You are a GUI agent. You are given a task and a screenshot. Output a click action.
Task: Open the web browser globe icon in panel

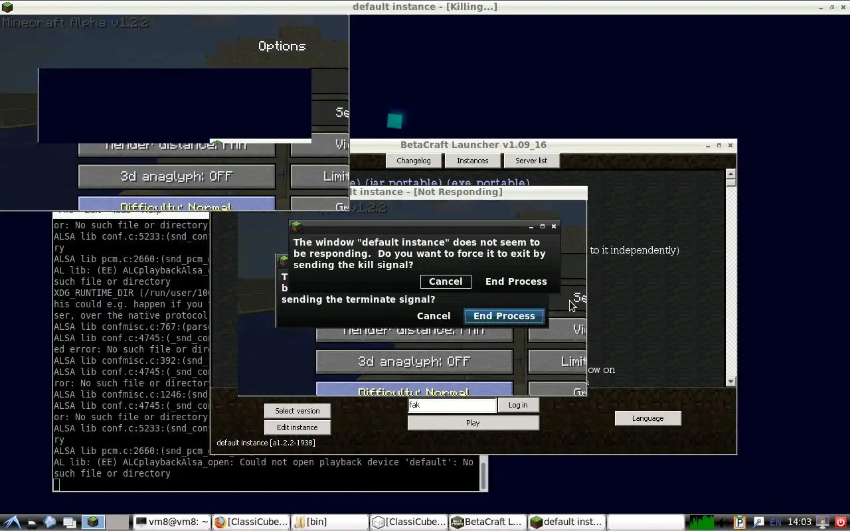pos(50,522)
